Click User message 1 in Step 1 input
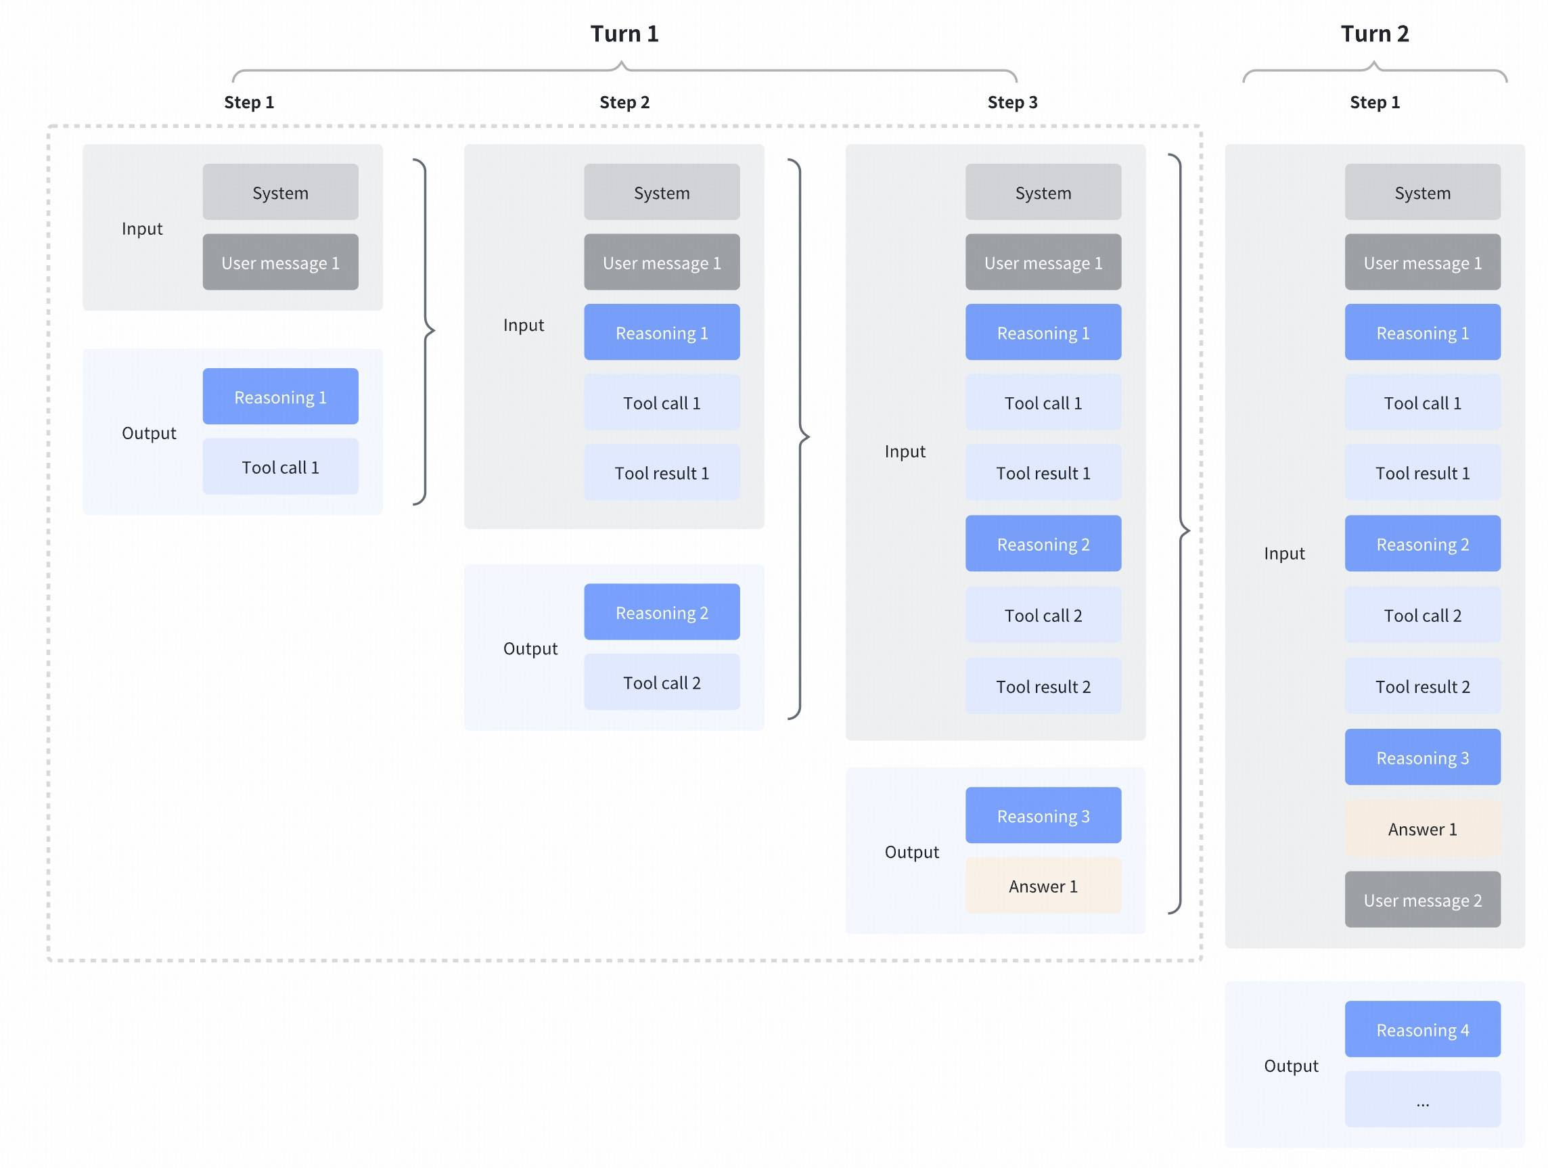The height and width of the screenshot is (1168, 1548). pos(280,263)
